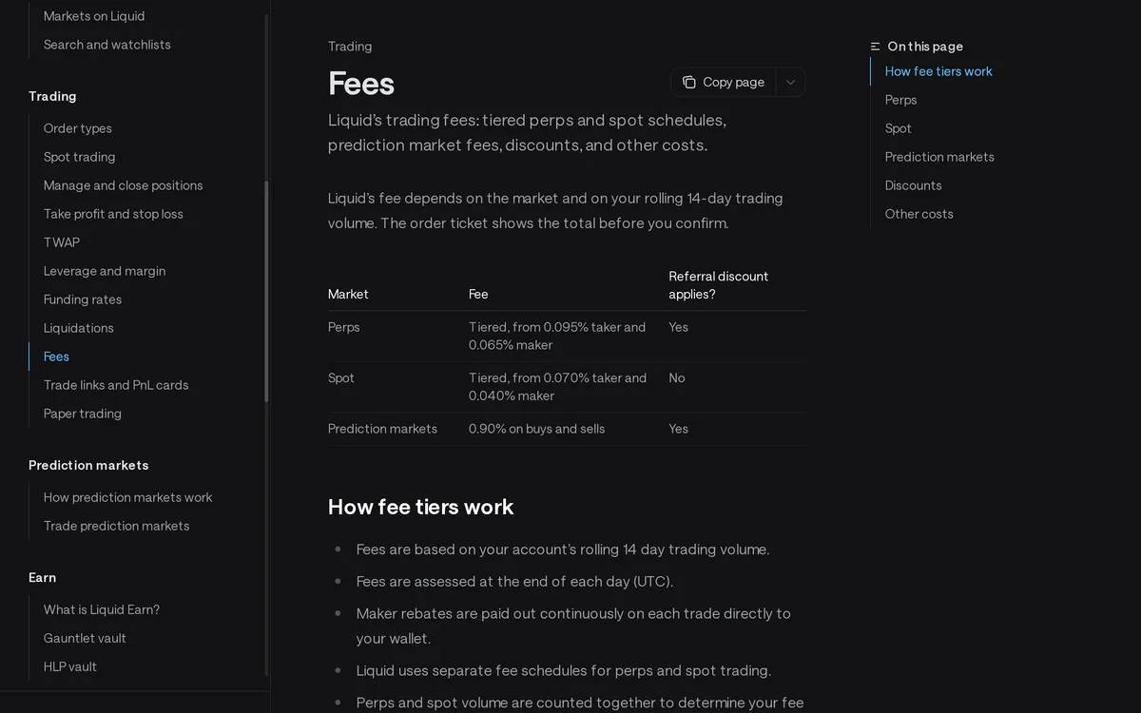Select the active Fees sidebar item
This screenshot has width=1141, height=713.
(x=56, y=356)
